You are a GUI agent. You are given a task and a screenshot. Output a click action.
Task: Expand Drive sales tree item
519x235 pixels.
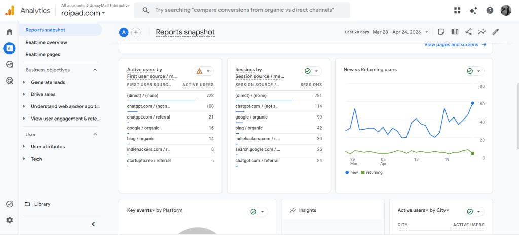click(x=24, y=94)
